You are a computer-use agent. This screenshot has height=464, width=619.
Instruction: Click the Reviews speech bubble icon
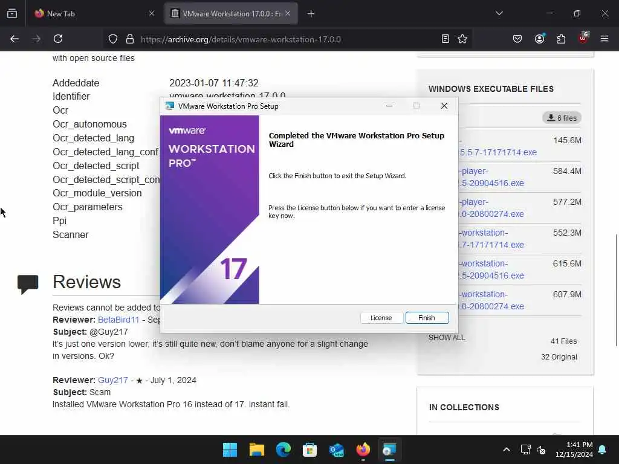point(28,284)
